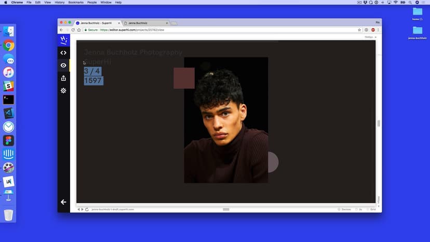Click the Chrome home button
Viewport: 430px width, 242px height.
(79, 30)
